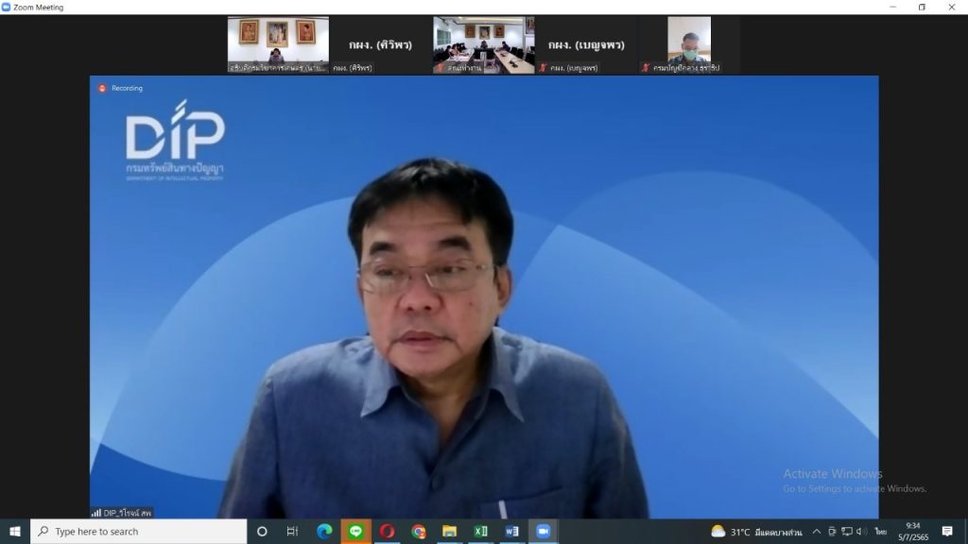The width and height of the screenshot is (968, 544).
Task: Show hidden system tray icons
Action: (x=816, y=532)
